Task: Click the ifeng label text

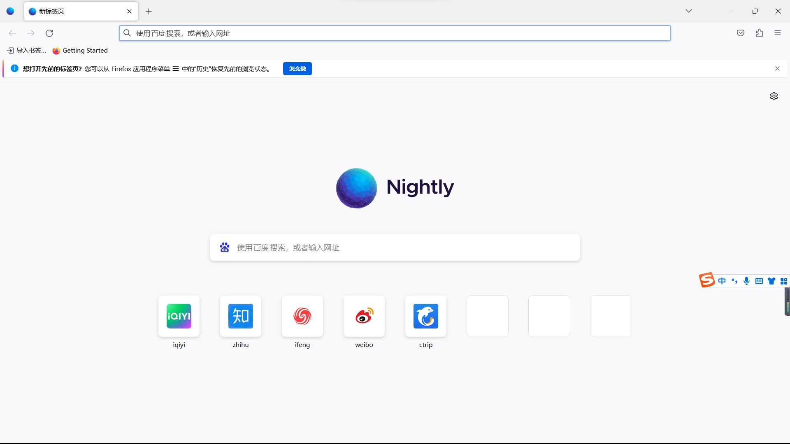Action: click(302, 345)
